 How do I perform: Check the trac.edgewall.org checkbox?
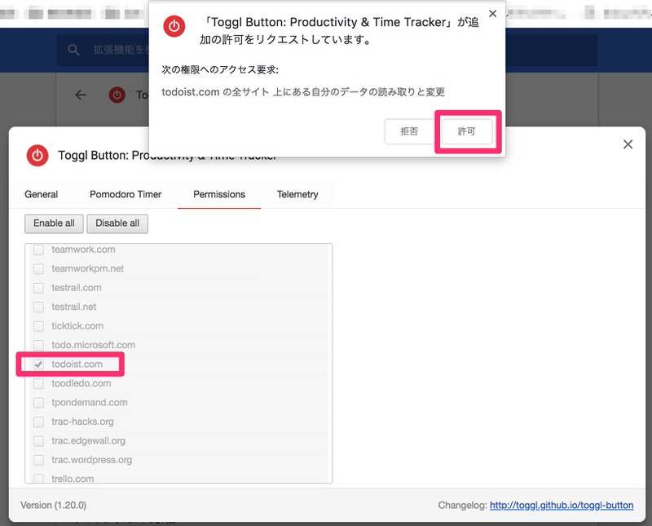(38, 441)
